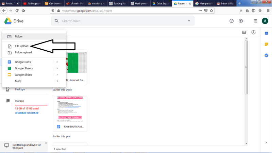Toggle Firefox sidebar icon
The width and height of the screenshot is (272, 153).
(254, 11)
